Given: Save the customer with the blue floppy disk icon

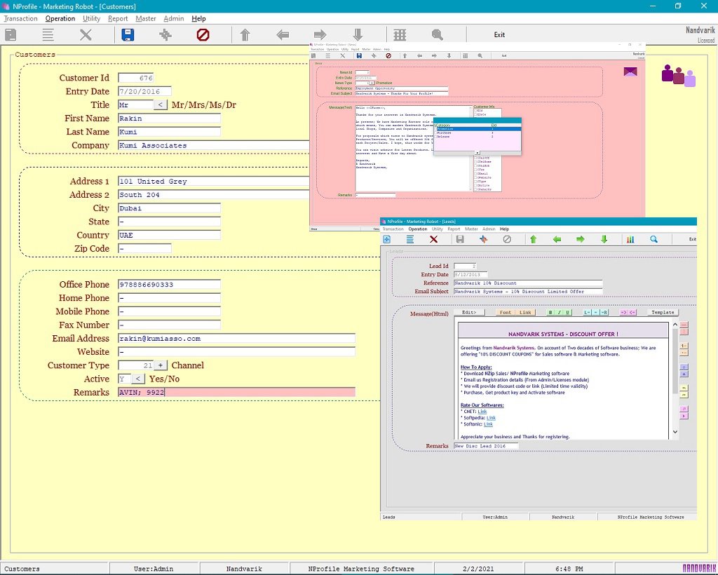Looking at the screenshot, I should coord(128,35).
